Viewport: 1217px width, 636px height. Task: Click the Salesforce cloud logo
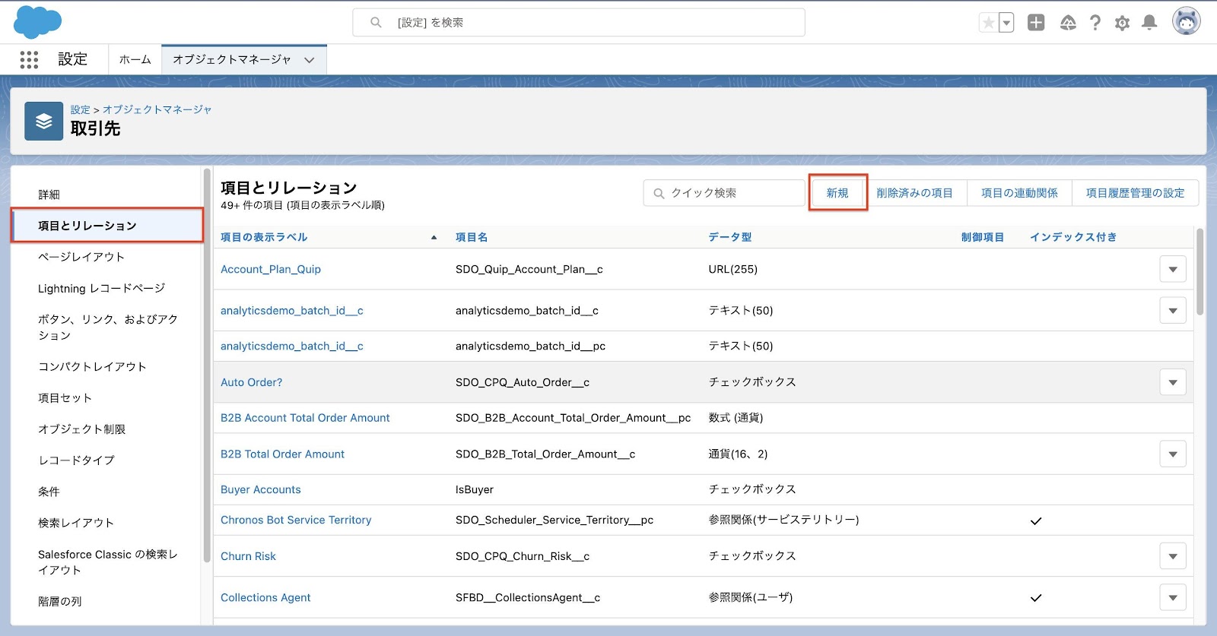[x=37, y=21]
